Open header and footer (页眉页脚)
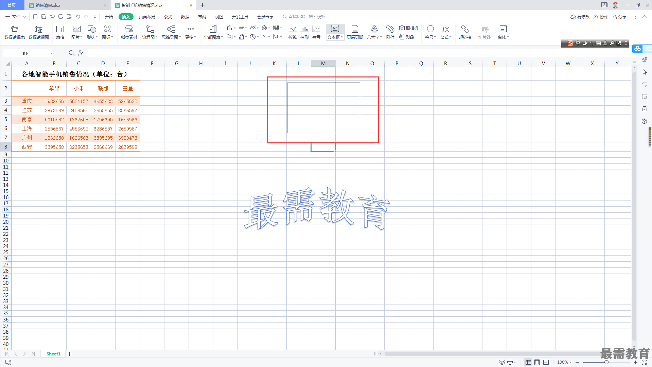The height and width of the screenshot is (367, 652). coord(355,32)
